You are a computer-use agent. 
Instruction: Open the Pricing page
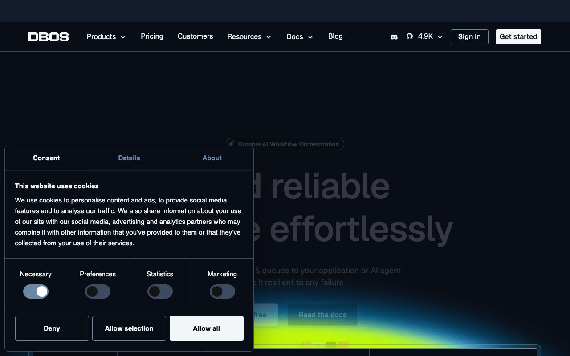152,36
